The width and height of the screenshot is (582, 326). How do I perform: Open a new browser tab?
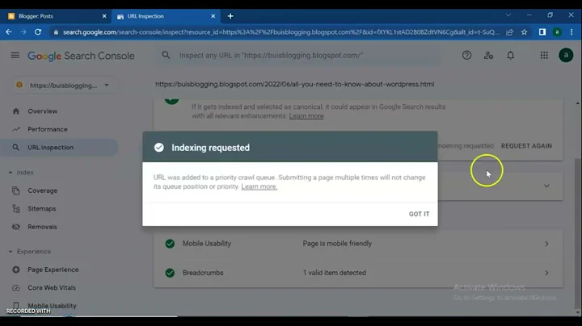[x=230, y=16]
